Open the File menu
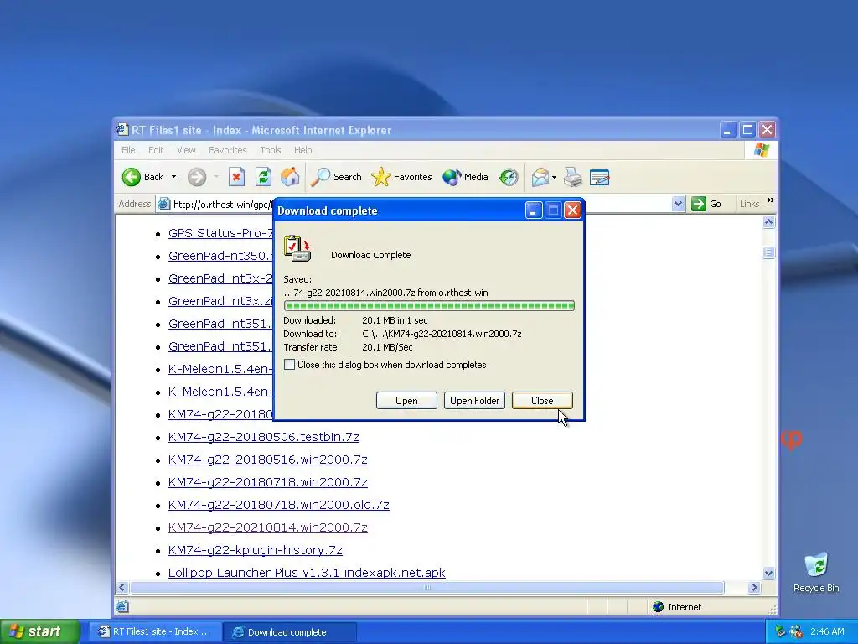The height and width of the screenshot is (644, 858). (128, 150)
